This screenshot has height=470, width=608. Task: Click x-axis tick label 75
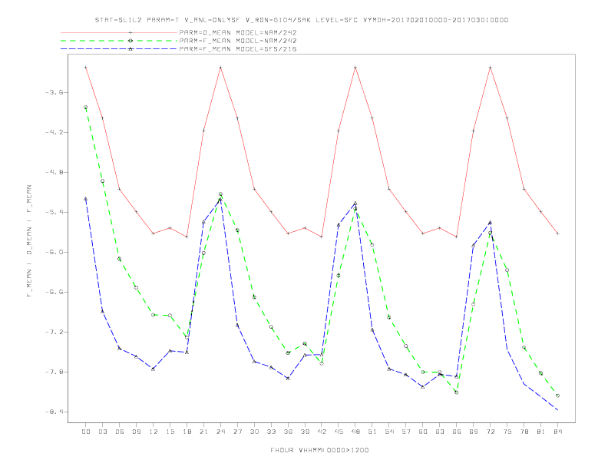click(507, 432)
